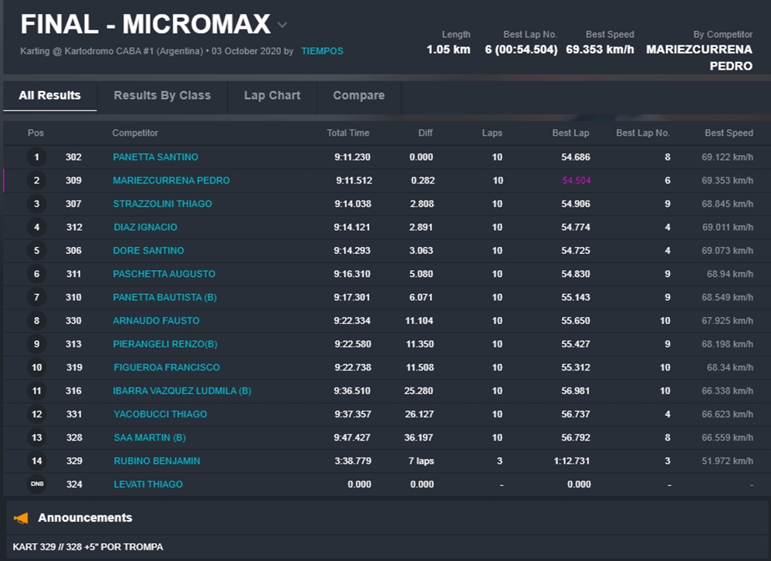Viewport: 771px width, 561px height.
Task: Click STRAZZOLINI THIAGO name link
Action: point(162,204)
